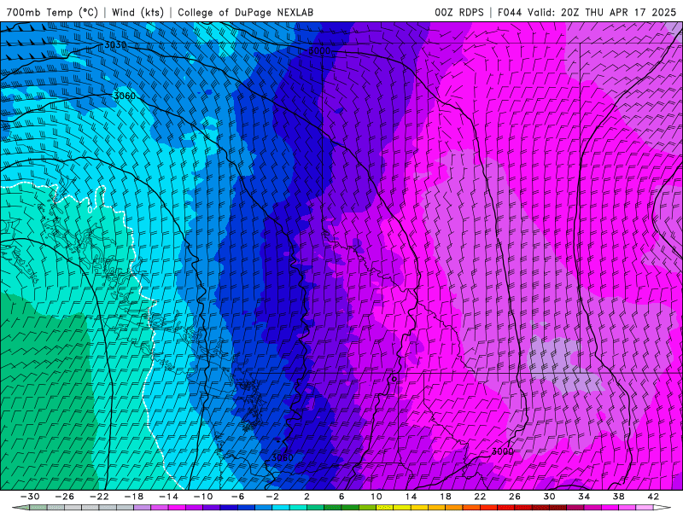Click "F044 Valid: 20Z THU APR 17 2025"
The height and width of the screenshot is (512, 683).
[587, 12]
